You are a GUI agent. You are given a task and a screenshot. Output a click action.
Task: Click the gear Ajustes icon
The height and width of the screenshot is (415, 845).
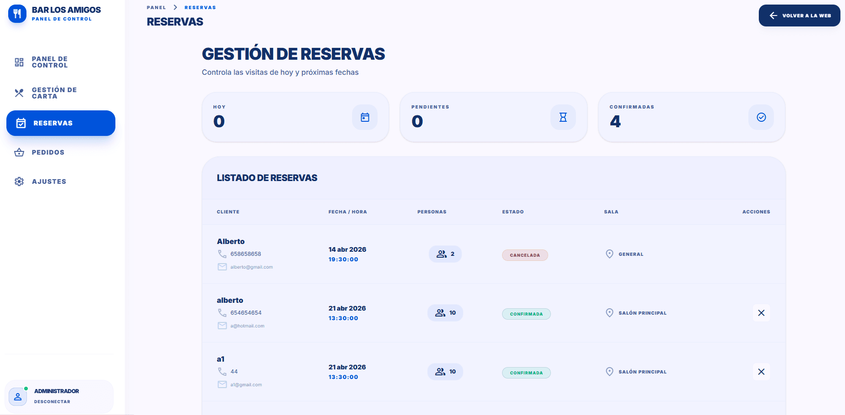19,182
